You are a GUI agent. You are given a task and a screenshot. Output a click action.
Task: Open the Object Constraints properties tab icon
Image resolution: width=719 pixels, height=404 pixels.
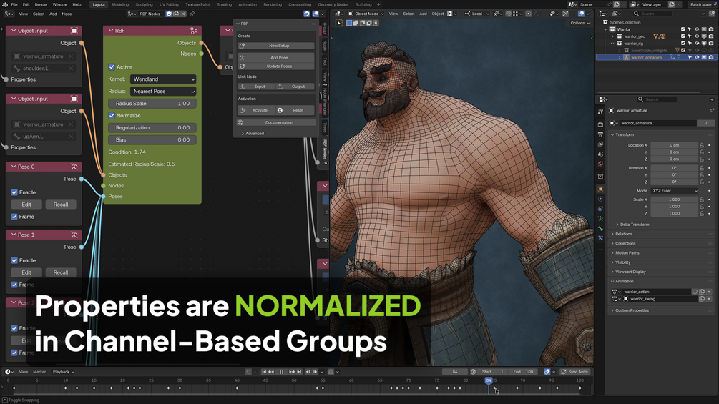coord(600,209)
